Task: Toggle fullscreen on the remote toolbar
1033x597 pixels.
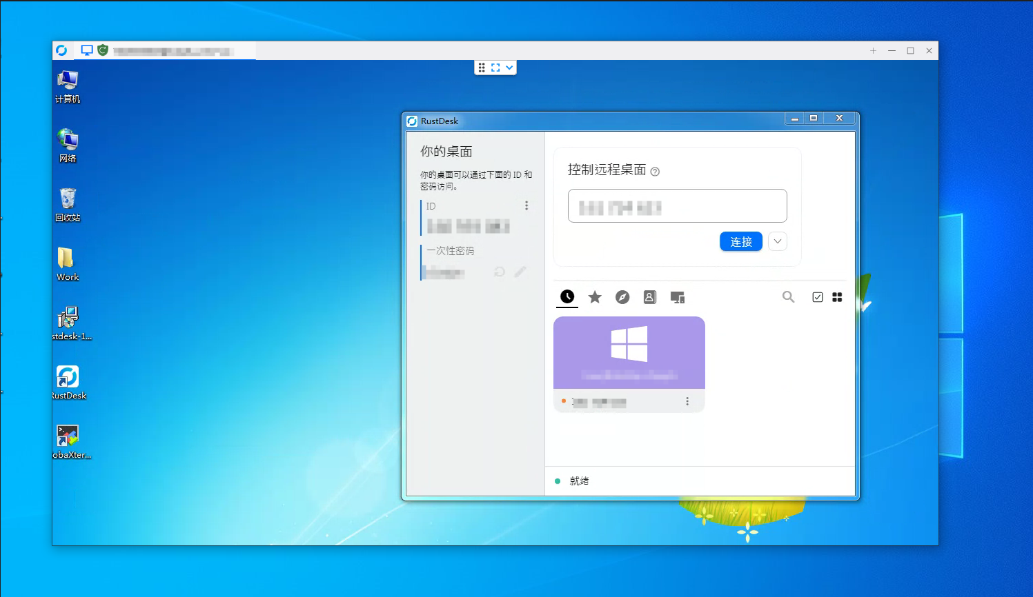Action: coord(495,68)
